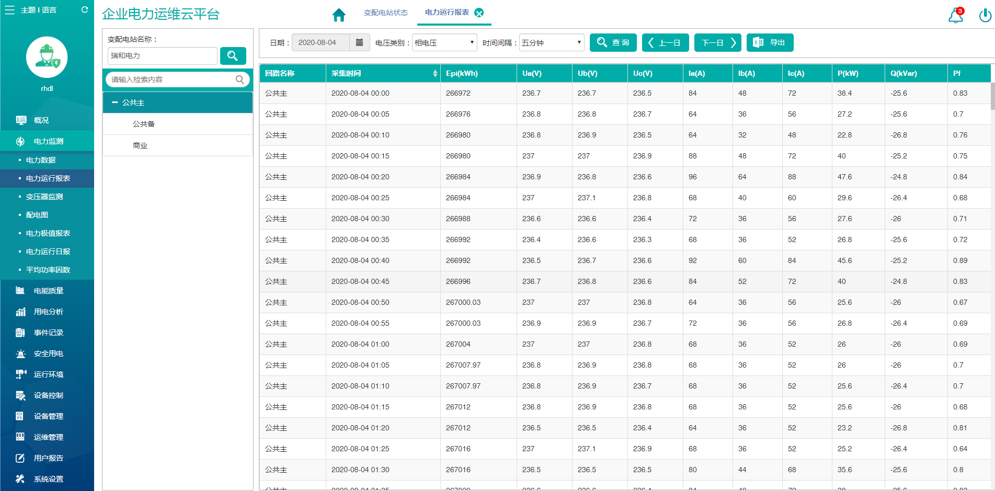Click the table vertical scrollbar
995x491 pixels.
coord(992,97)
